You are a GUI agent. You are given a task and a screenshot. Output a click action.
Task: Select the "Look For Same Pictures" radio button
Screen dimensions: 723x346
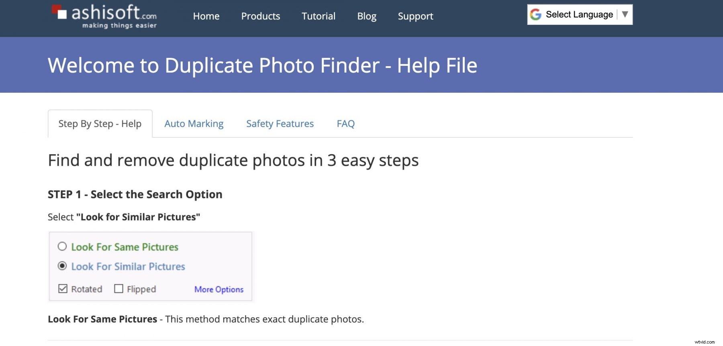tap(62, 247)
